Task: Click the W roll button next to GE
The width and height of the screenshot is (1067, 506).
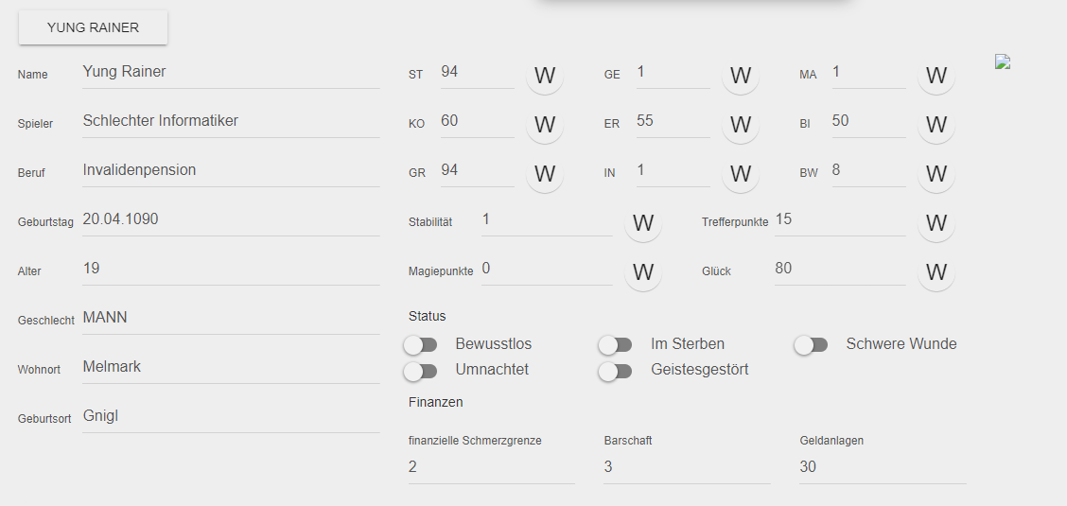Action: coord(741,76)
